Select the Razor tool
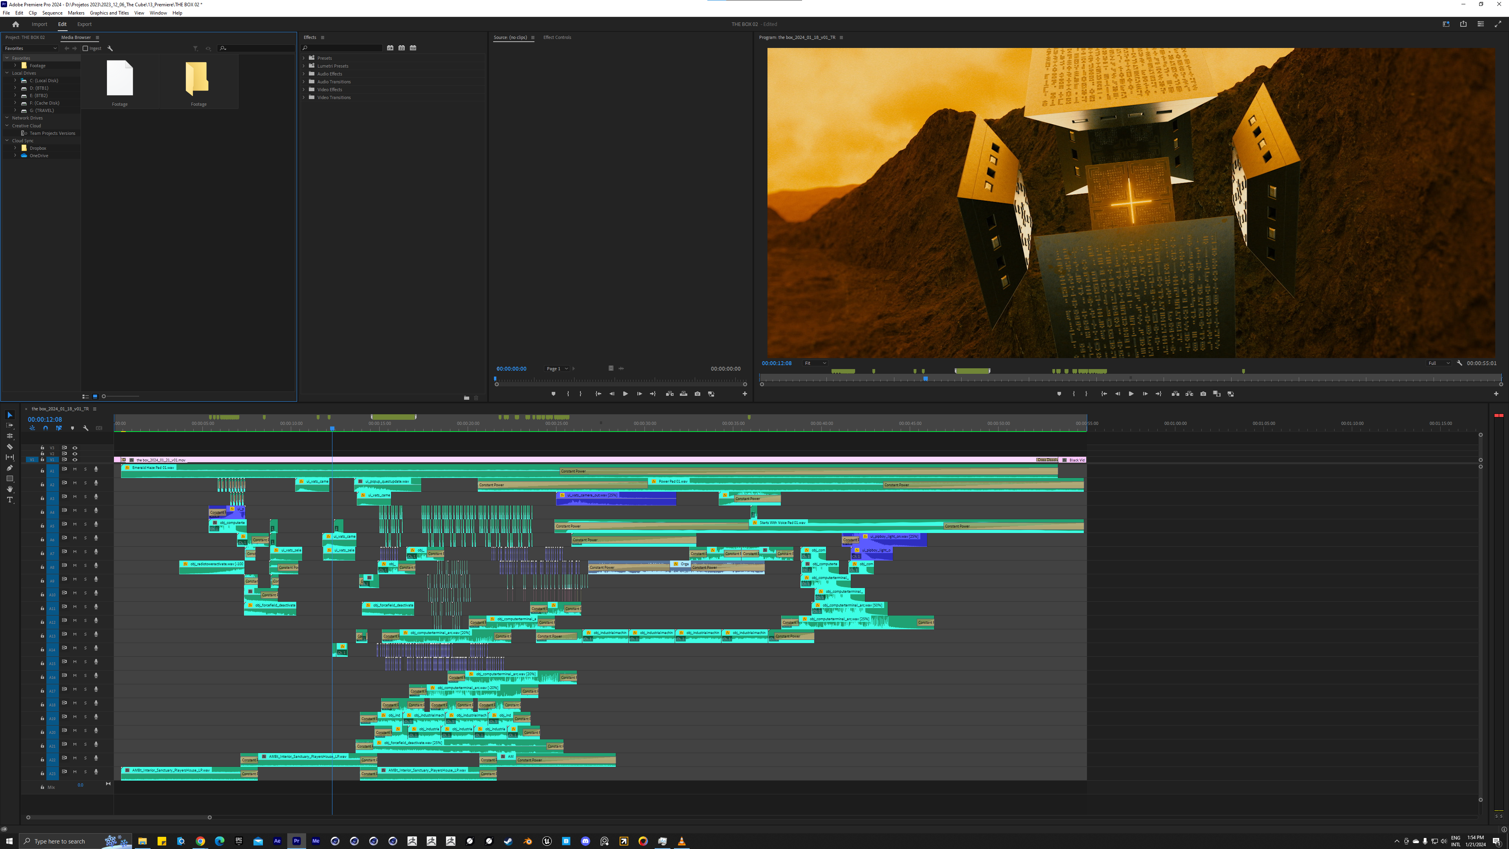Image resolution: width=1509 pixels, height=849 pixels. tap(9, 447)
